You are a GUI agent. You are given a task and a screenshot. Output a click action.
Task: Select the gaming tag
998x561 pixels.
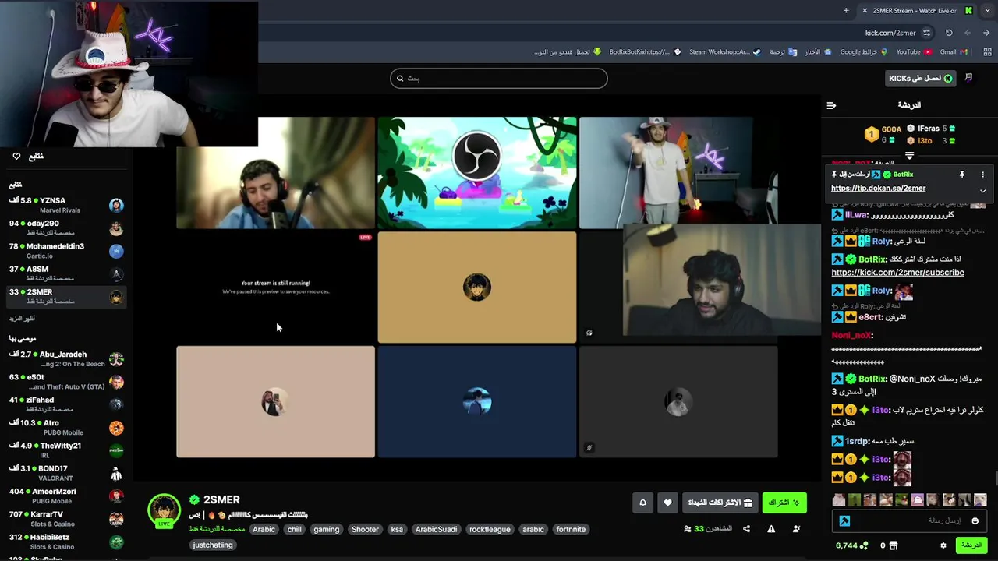[327, 529]
